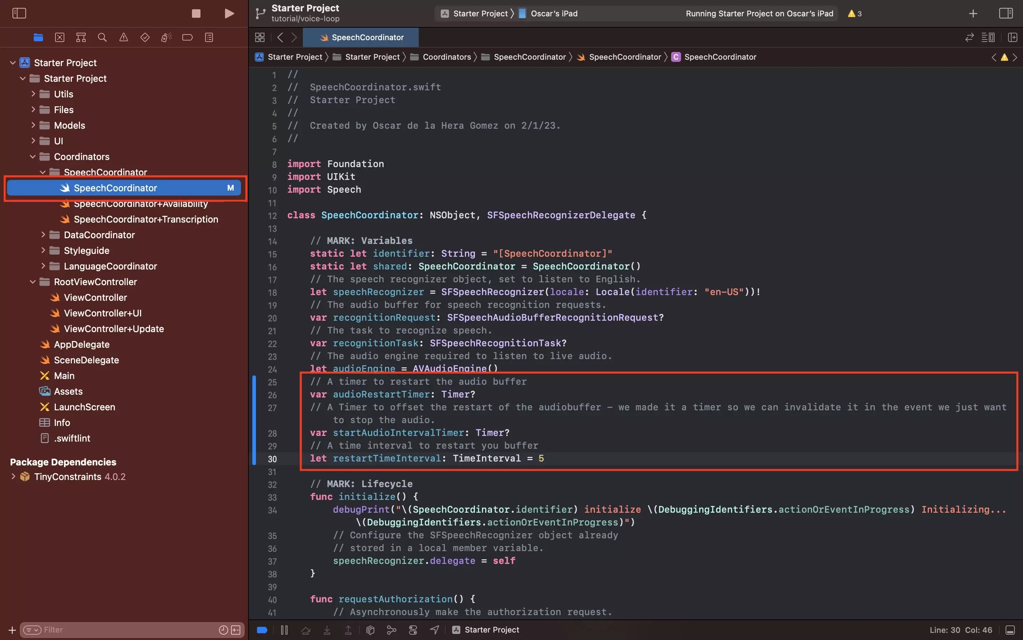This screenshot has width=1023, height=640.
Task: Expand the TinyConstraints package
Action: (x=13, y=476)
